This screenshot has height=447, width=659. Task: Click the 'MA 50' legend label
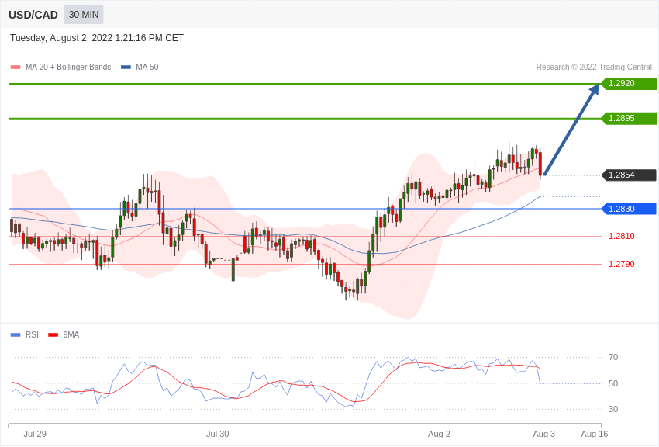point(147,68)
